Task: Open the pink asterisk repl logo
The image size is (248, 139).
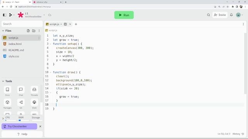Action: (x=21, y=15)
